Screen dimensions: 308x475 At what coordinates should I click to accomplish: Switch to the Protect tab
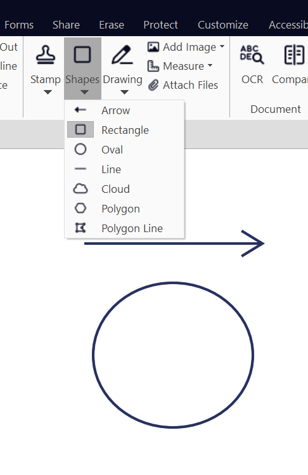(160, 25)
